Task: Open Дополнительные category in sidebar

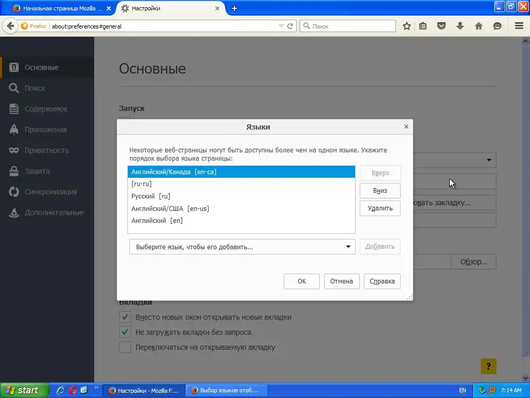Action: point(47,212)
